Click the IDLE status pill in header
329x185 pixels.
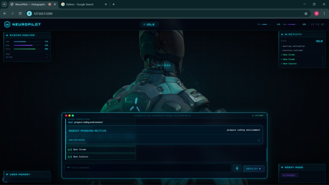(149, 25)
